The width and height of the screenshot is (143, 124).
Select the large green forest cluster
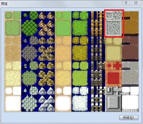[x=30, y=28]
